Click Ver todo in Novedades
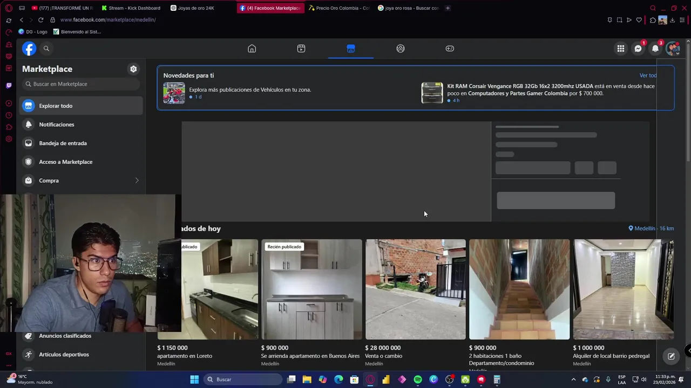The height and width of the screenshot is (388, 691). (x=648, y=75)
